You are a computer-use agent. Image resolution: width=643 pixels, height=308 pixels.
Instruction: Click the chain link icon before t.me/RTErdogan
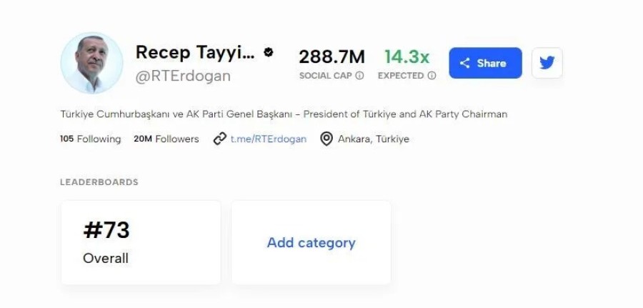pyautogui.click(x=220, y=139)
